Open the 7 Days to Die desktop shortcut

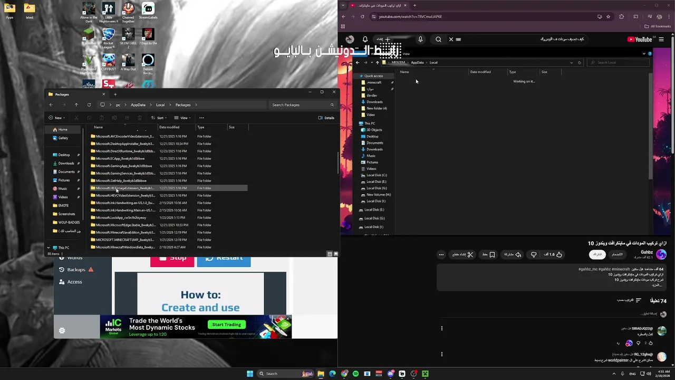point(148,37)
